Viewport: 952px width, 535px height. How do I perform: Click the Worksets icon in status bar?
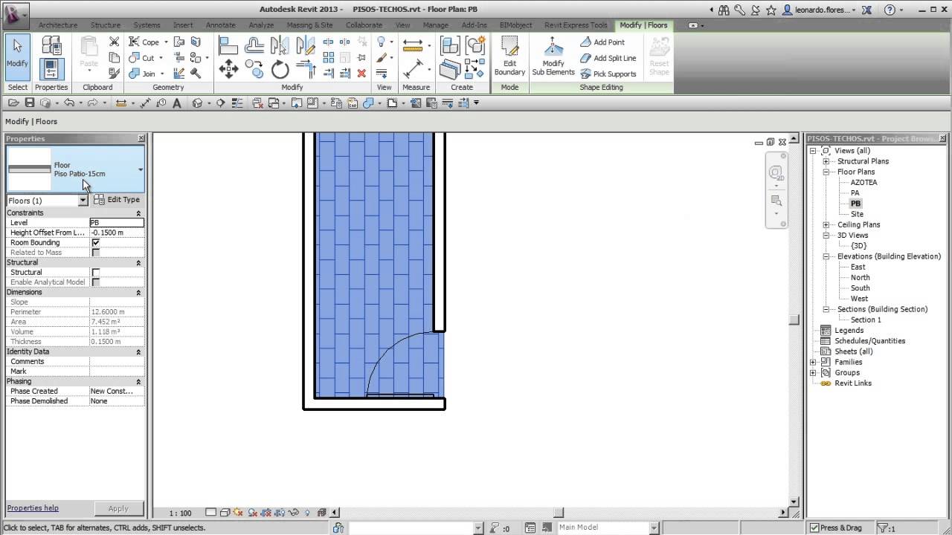(x=338, y=528)
